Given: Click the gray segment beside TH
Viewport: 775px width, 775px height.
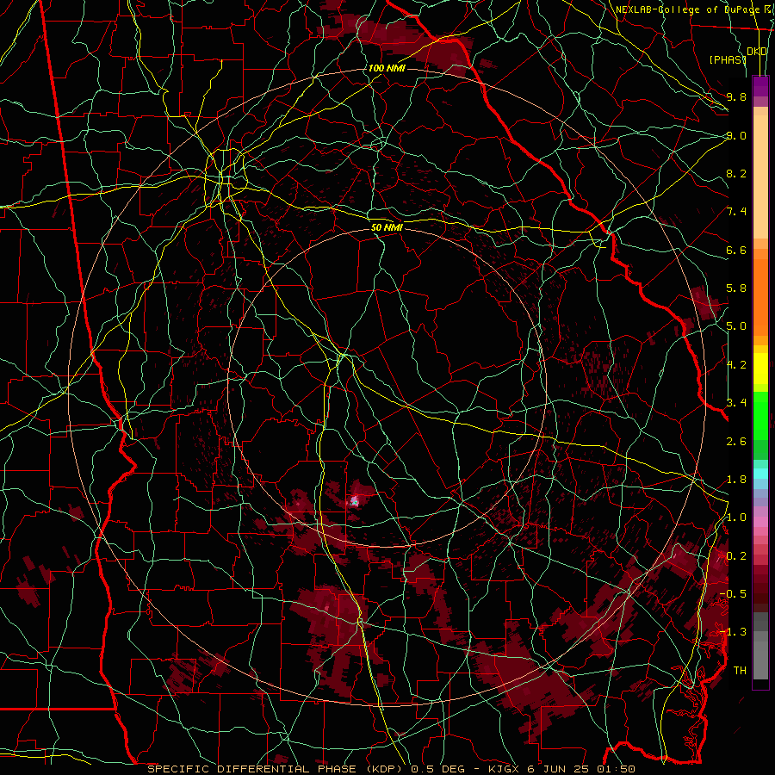Looking at the screenshot, I should pyautogui.click(x=760, y=660).
